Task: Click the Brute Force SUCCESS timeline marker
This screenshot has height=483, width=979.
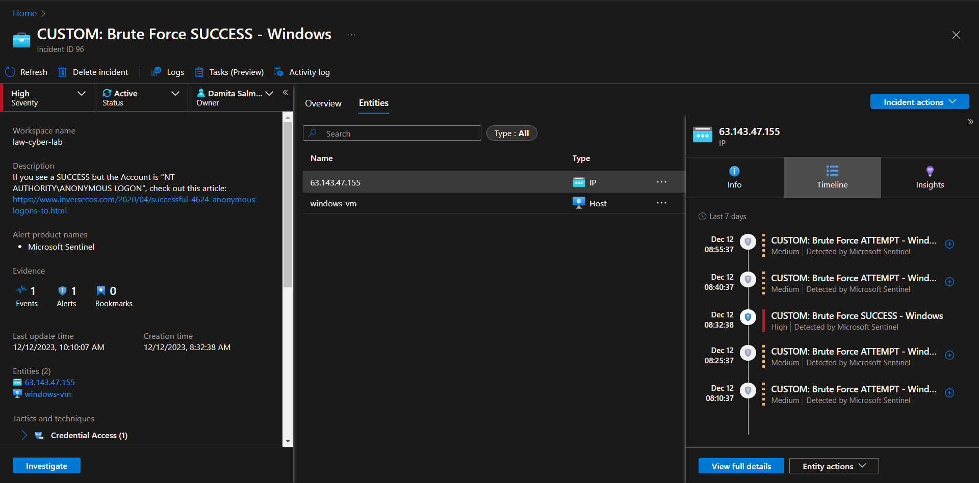Action: [748, 317]
